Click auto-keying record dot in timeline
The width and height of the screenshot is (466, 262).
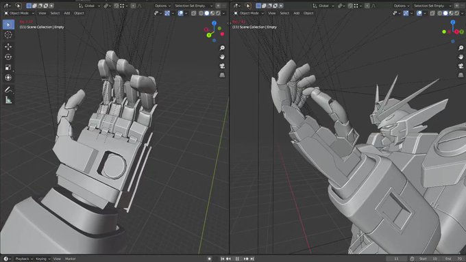[x=210, y=259]
